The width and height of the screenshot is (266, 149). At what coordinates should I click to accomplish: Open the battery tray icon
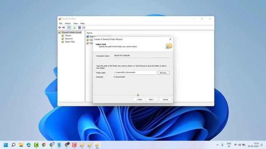(x=244, y=145)
